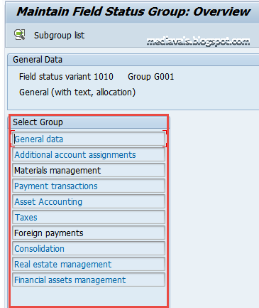Select the Foreign payments row
259x308 pixels.
pyautogui.click(x=89, y=233)
